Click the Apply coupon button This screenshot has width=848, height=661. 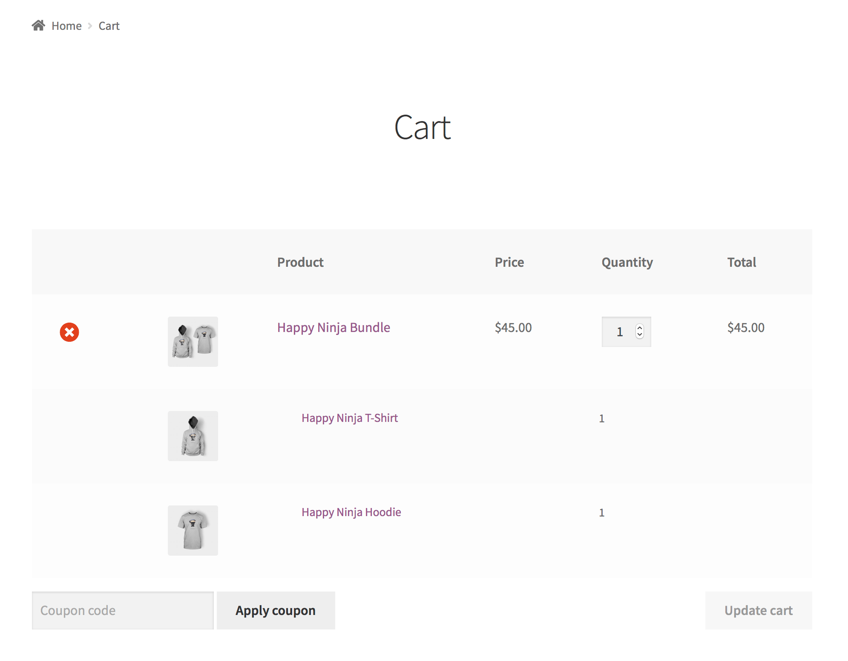[x=276, y=610]
